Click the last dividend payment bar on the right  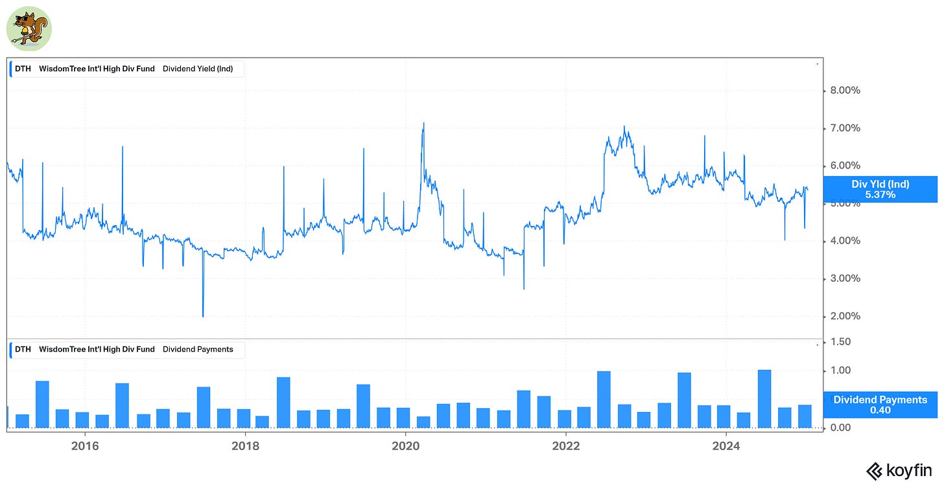pos(805,416)
